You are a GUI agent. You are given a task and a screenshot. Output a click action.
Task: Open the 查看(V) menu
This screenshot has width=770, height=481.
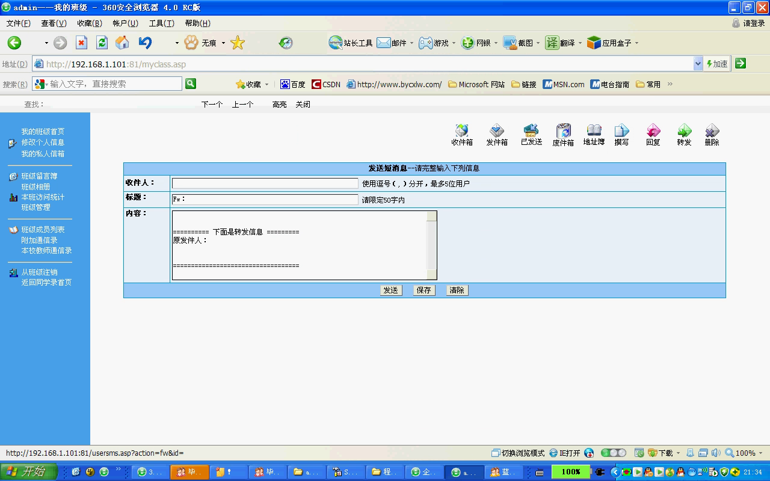pyautogui.click(x=54, y=23)
